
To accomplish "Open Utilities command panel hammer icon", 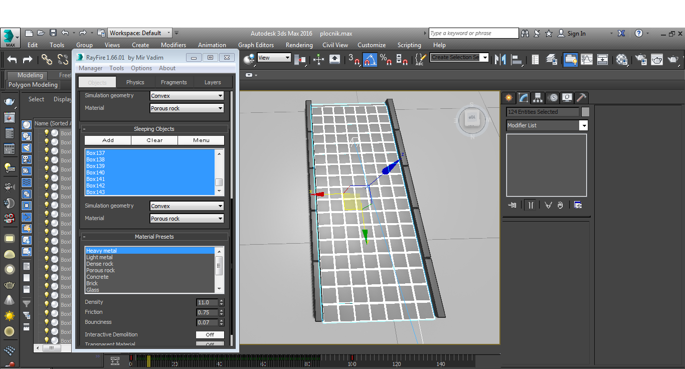I will 581,97.
